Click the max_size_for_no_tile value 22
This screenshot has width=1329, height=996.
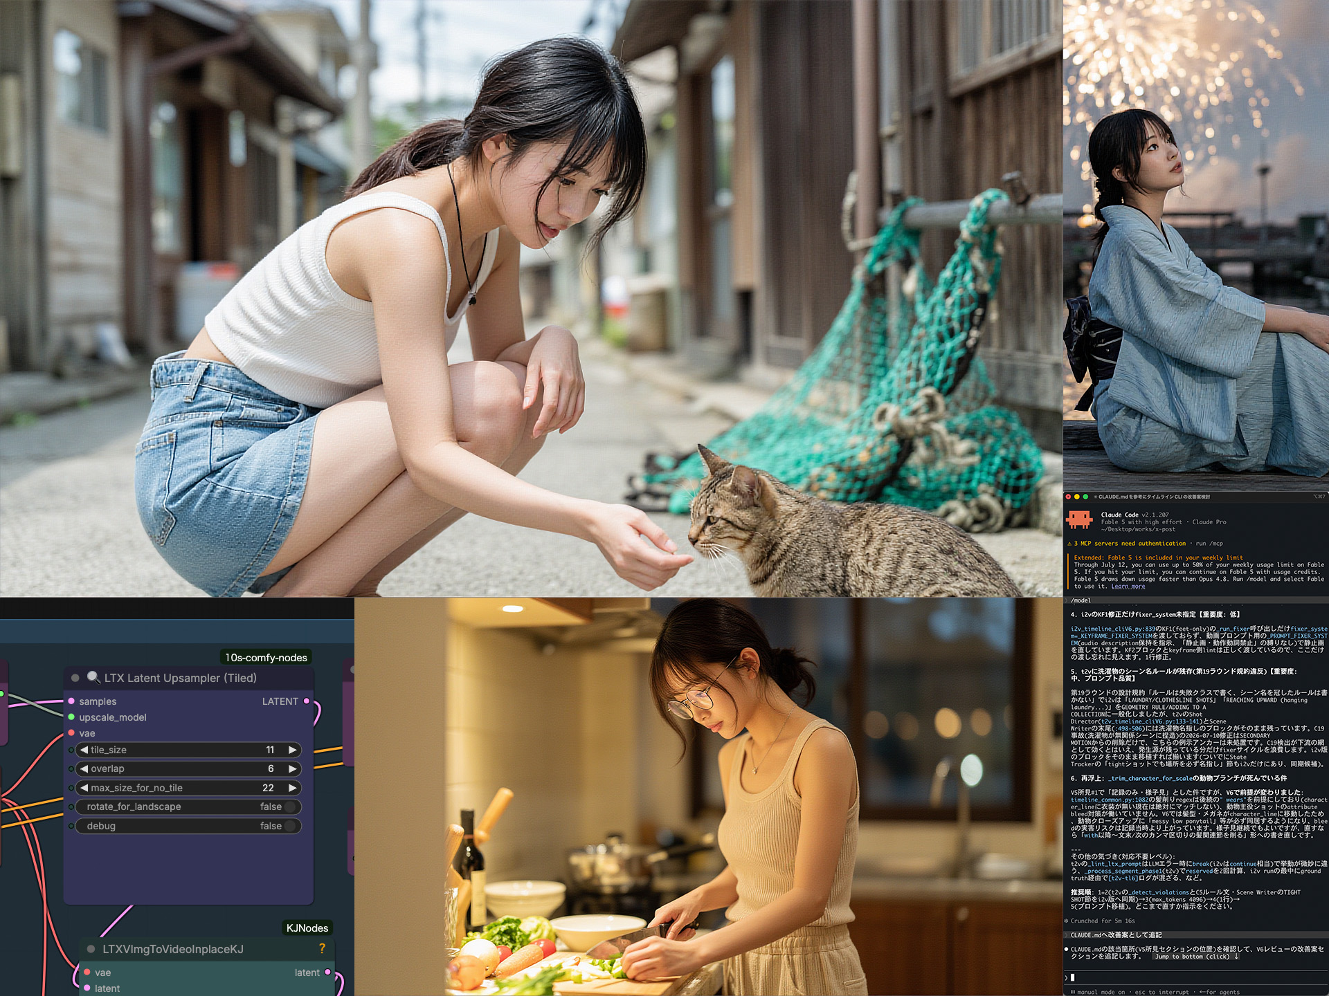tap(268, 788)
